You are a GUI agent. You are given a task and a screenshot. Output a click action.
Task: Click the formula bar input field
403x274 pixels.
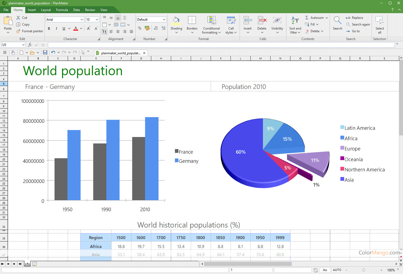click(221, 45)
